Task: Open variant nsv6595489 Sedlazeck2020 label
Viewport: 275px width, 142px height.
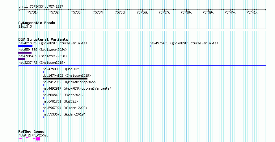Action: tap(43, 56)
